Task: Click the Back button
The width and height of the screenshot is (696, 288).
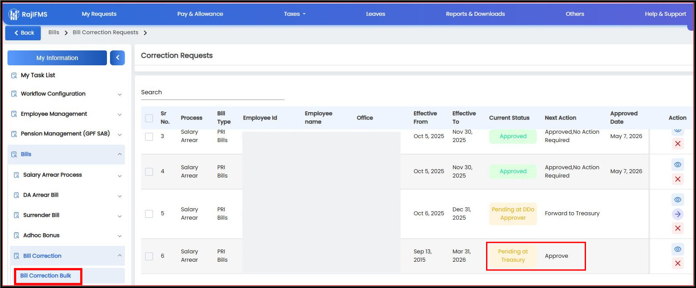Action: point(23,33)
